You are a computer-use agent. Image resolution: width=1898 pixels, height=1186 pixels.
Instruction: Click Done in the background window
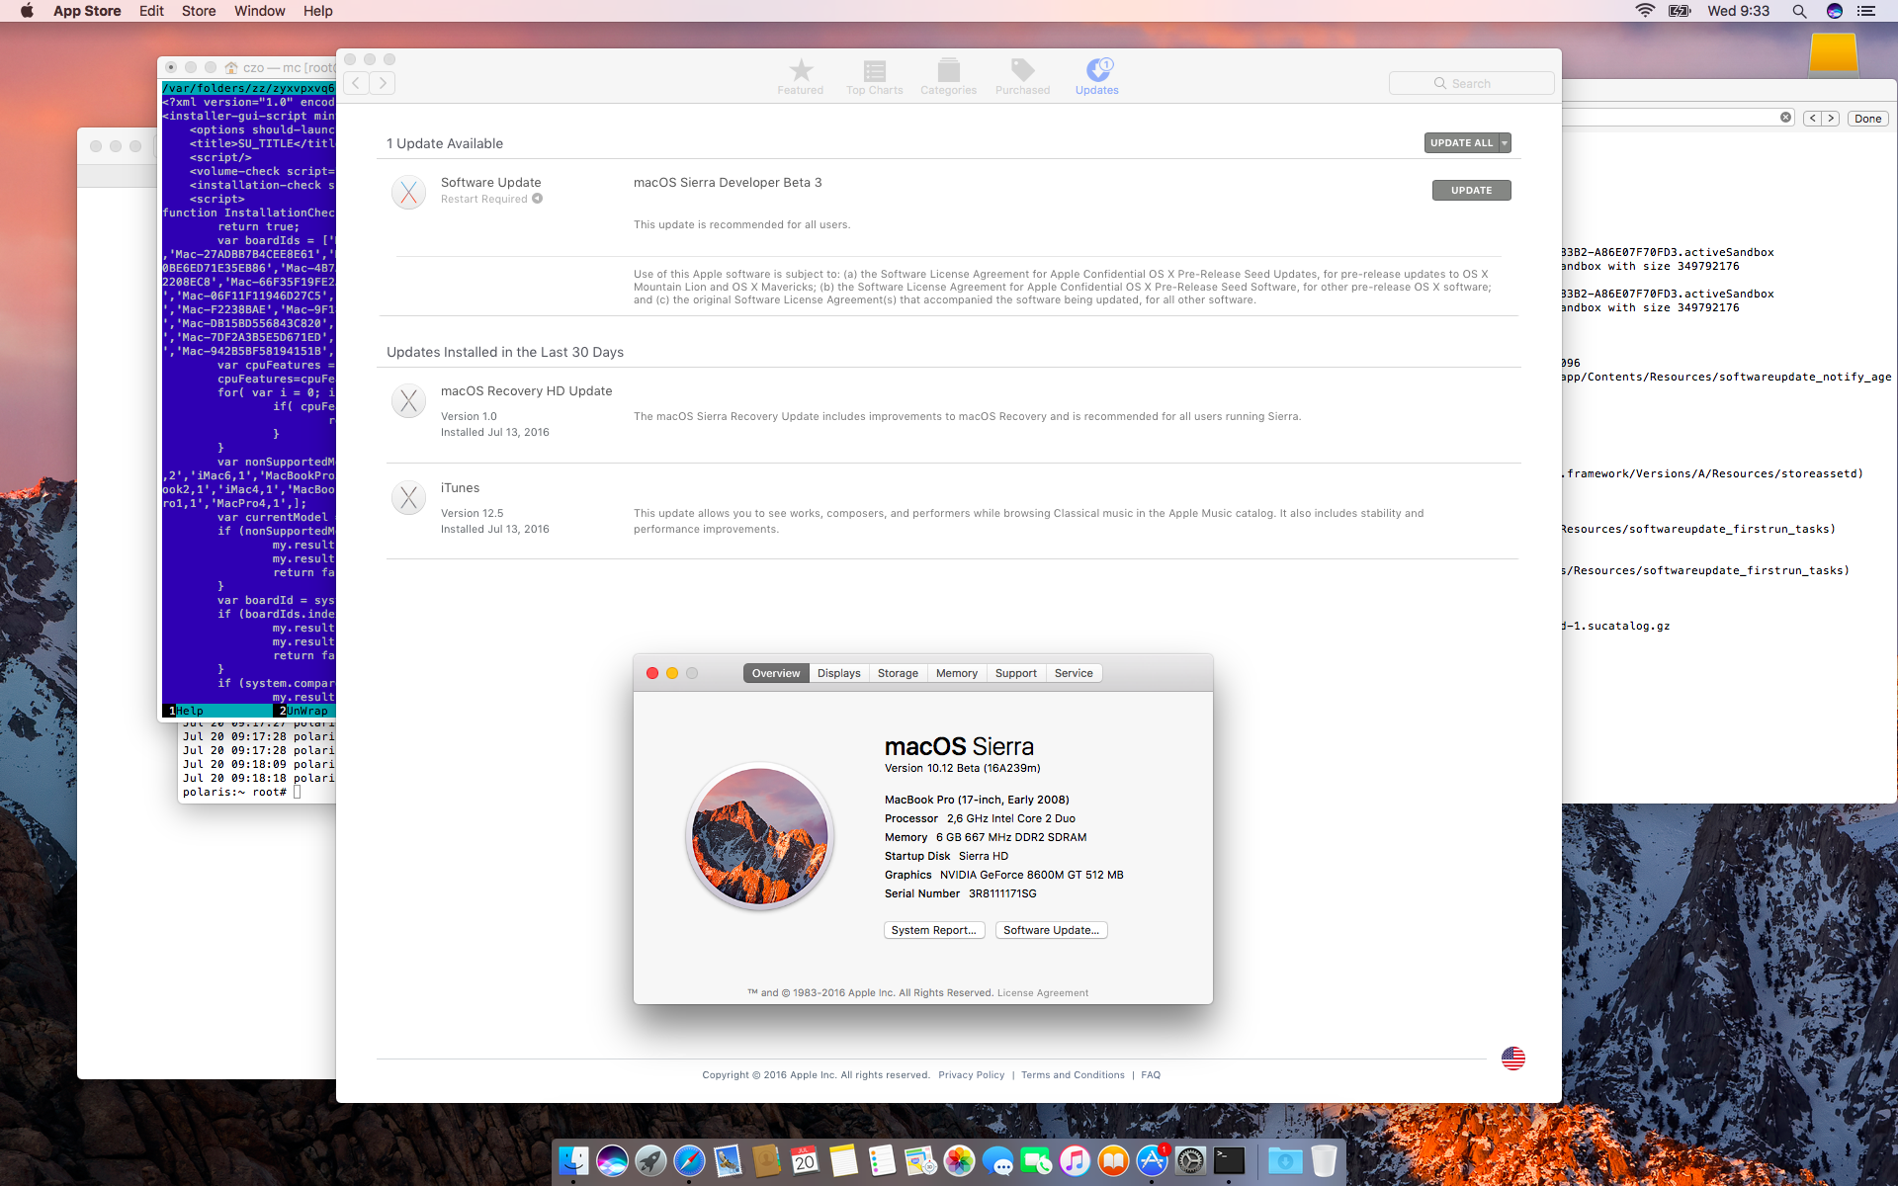point(1867,119)
